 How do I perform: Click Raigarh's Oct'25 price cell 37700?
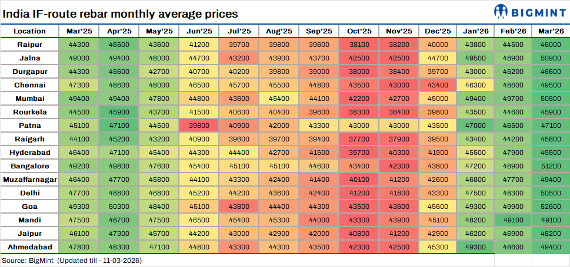[x=359, y=138]
